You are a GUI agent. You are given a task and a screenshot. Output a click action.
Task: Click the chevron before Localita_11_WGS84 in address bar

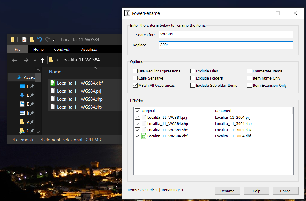tap(57, 60)
